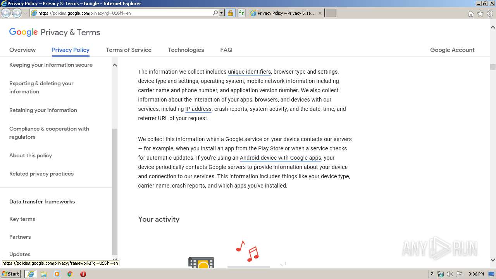Screen dimensions: 496x279
Task: Minimize the Internet Explorer window
Action: point(478,3)
